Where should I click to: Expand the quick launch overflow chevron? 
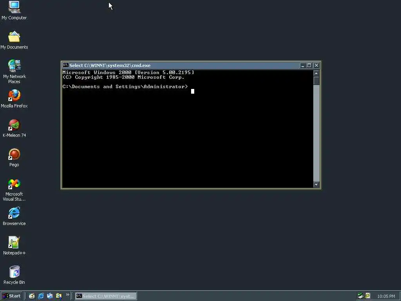point(67,295)
